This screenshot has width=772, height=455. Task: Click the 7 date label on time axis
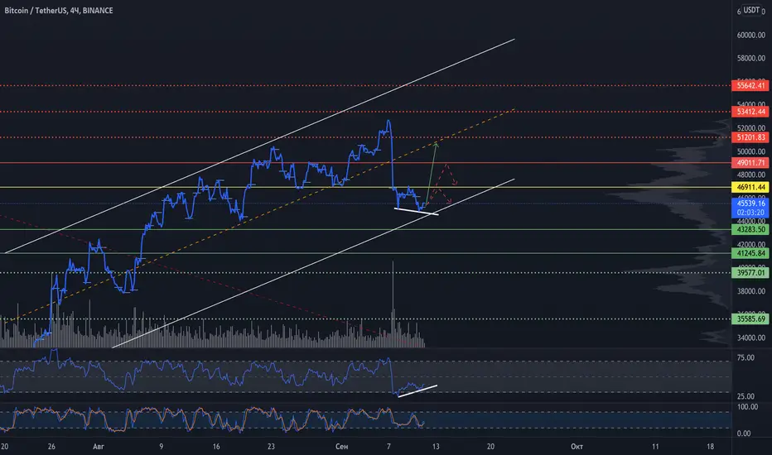pos(389,447)
